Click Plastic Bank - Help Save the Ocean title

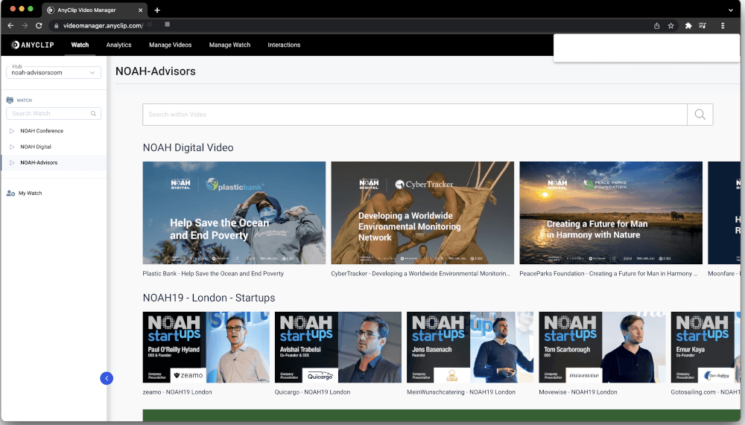[213, 273]
